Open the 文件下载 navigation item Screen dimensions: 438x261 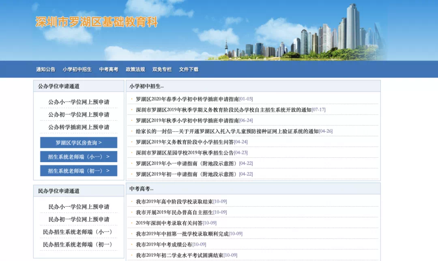[189, 69]
